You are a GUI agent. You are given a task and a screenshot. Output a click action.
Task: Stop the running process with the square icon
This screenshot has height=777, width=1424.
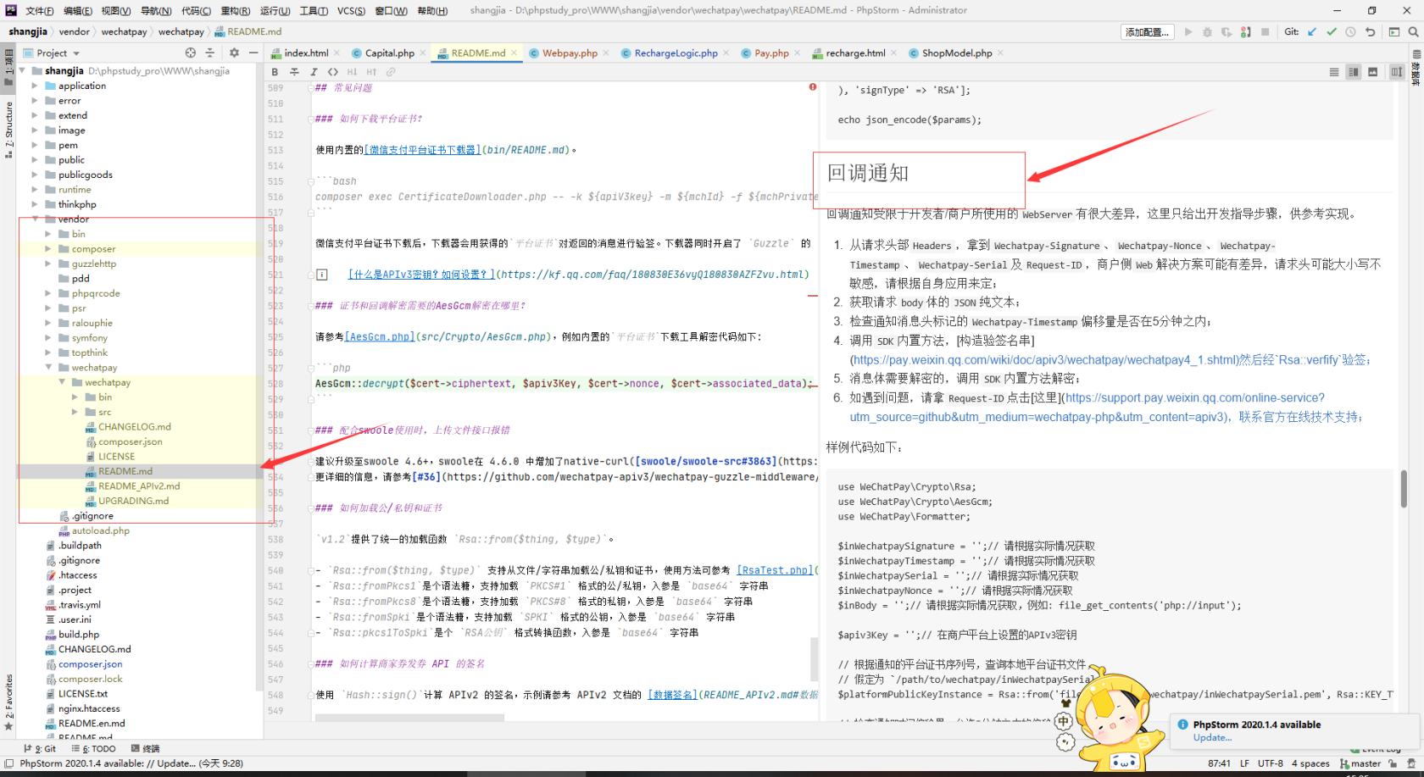point(1265,32)
